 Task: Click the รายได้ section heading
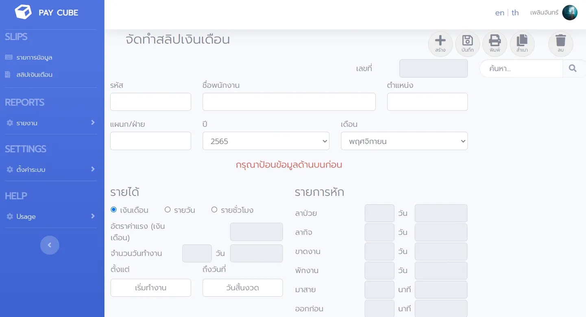(x=125, y=192)
